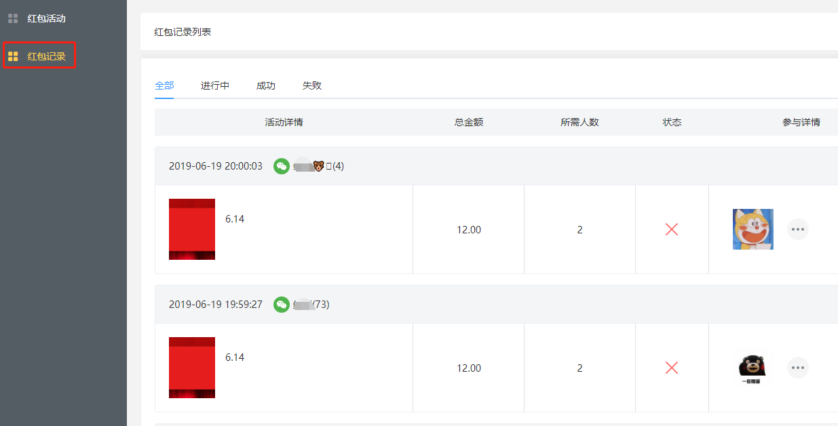Viewport: 838px width, 426px height.
Task: Click the first record's red envelope image
Action: [192, 229]
